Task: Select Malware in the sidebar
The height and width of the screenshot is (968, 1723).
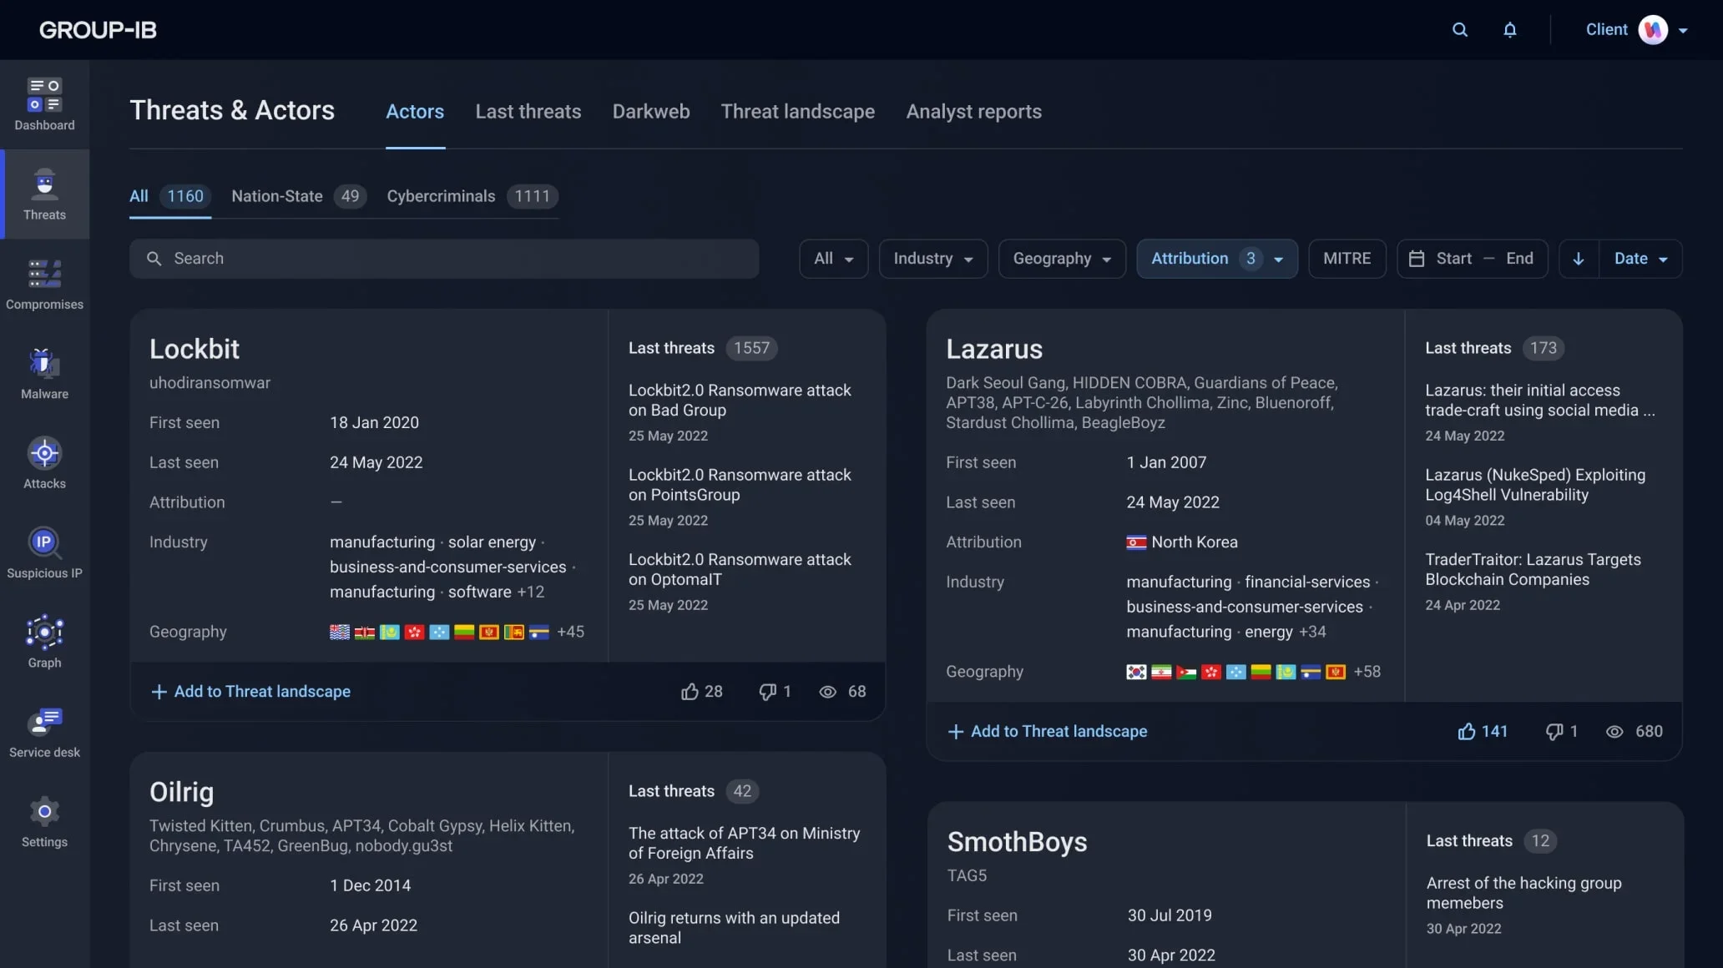Action: pyautogui.click(x=44, y=374)
